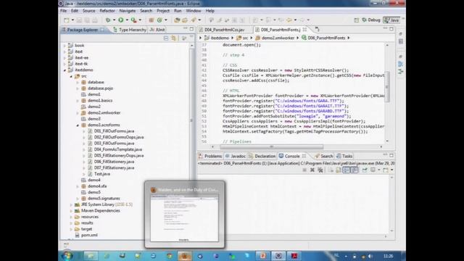Click the New file toolbar icon
The width and height of the screenshot is (464, 261).
(67, 20)
